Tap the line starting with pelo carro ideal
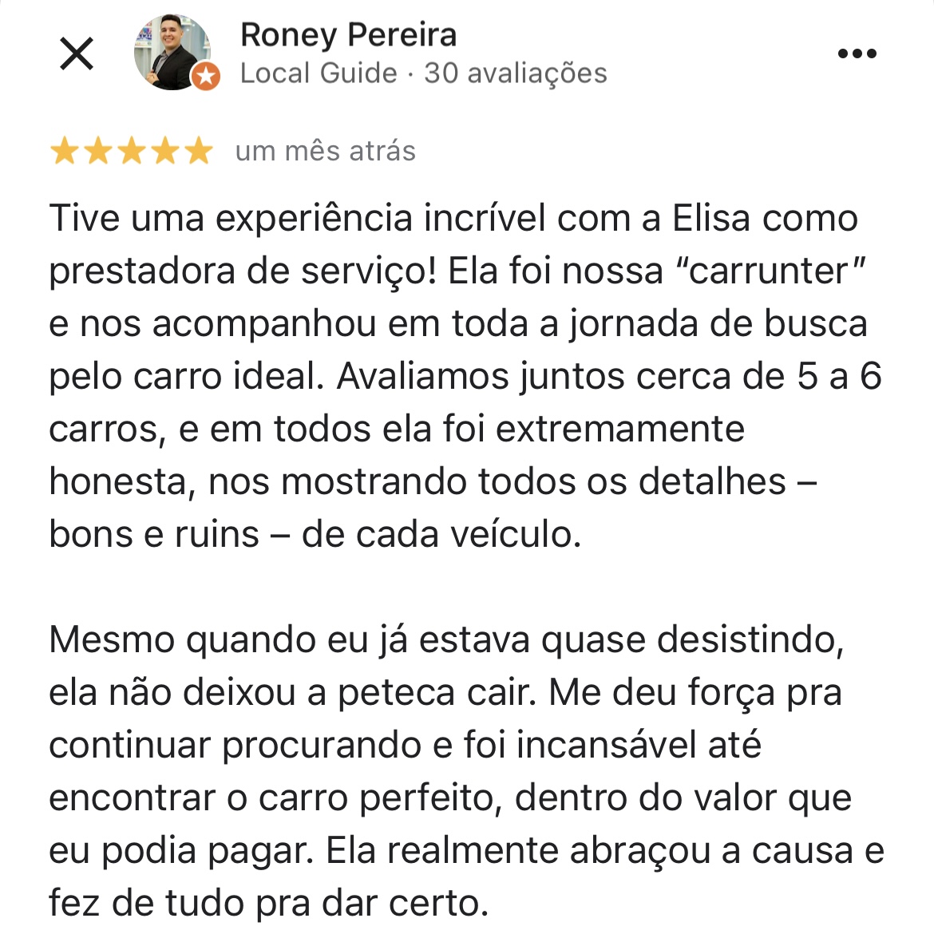934x934 pixels. point(465,377)
